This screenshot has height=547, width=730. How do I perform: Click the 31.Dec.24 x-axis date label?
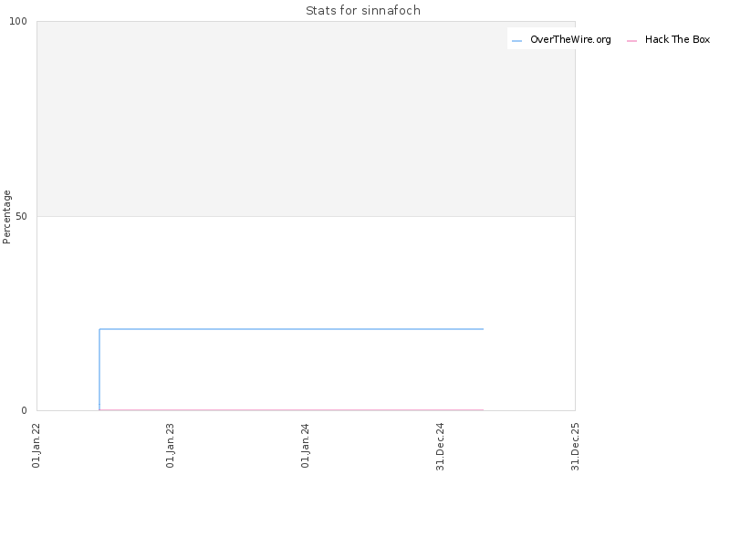pos(441,447)
